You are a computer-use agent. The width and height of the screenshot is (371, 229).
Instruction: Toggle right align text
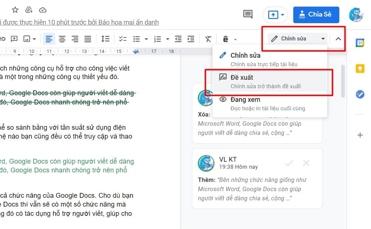coord(75,39)
